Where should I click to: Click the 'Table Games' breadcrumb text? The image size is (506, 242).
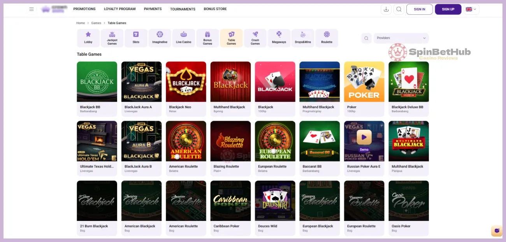click(x=117, y=23)
